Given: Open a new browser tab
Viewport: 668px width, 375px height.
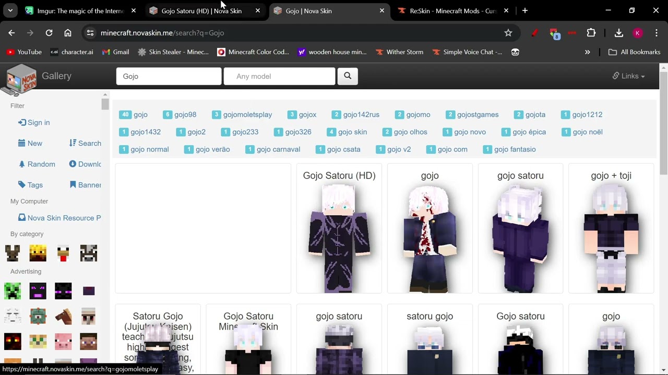Looking at the screenshot, I should pyautogui.click(x=525, y=10).
